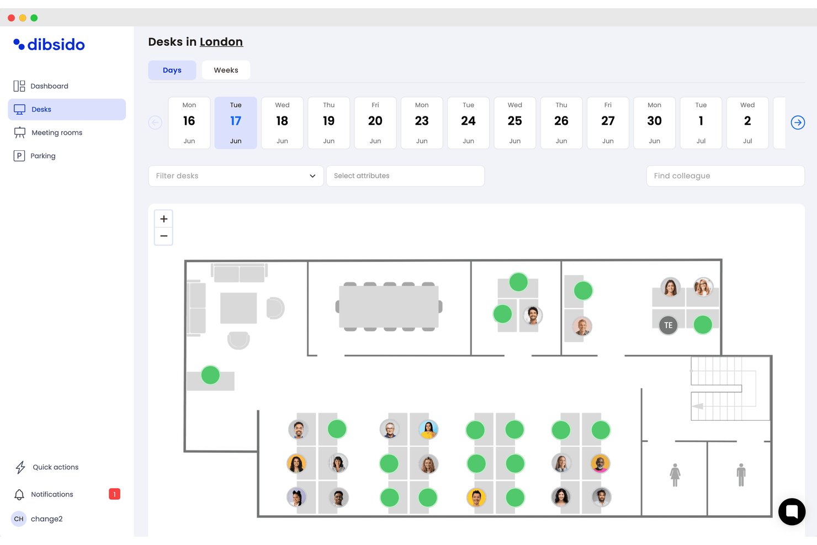Switch to the Weeks tab
817x545 pixels.
pos(226,70)
